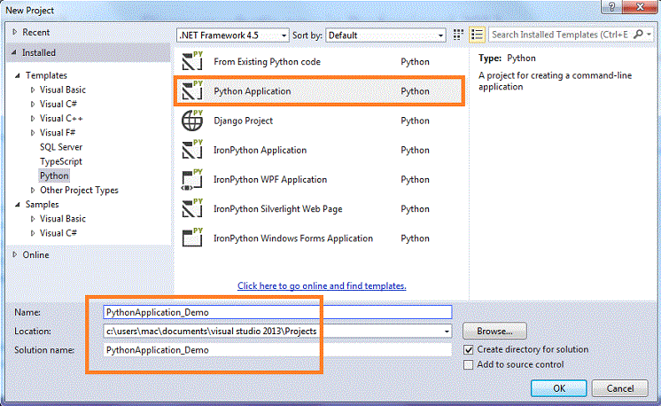Select the Python Application template icon
The height and width of the screenshot is (406, 661).
(x=192, y=91)
